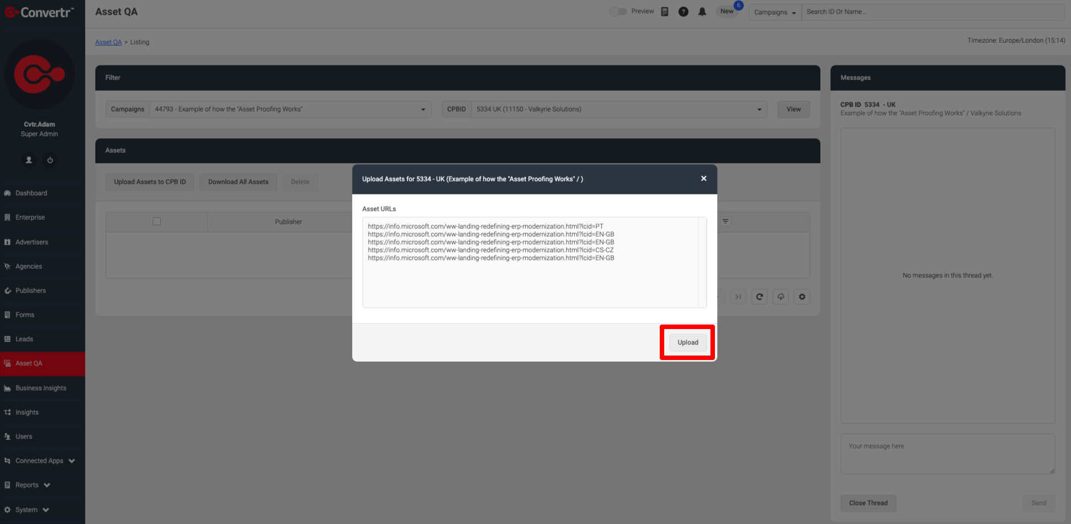The image size is (1071, 524).
Task: Click the Close Thread button
Action: click(868, 503)
